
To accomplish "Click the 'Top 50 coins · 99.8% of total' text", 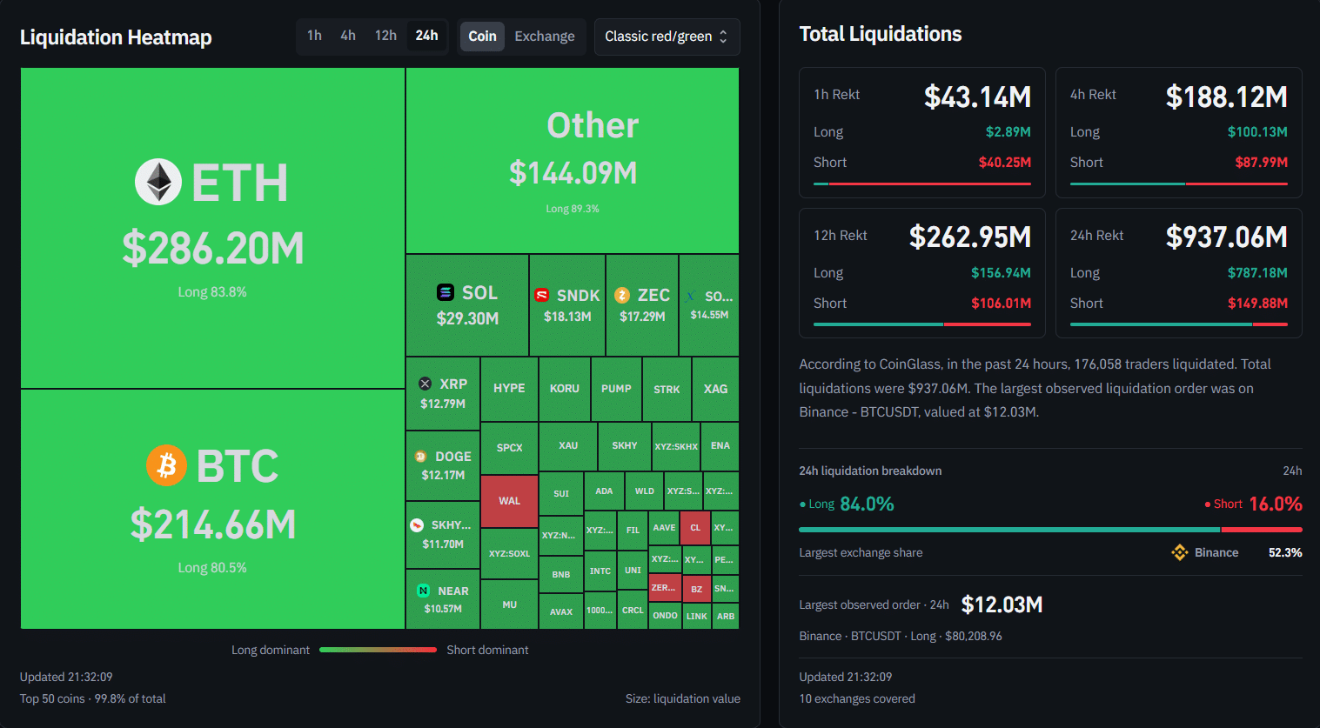I will 93,698.
